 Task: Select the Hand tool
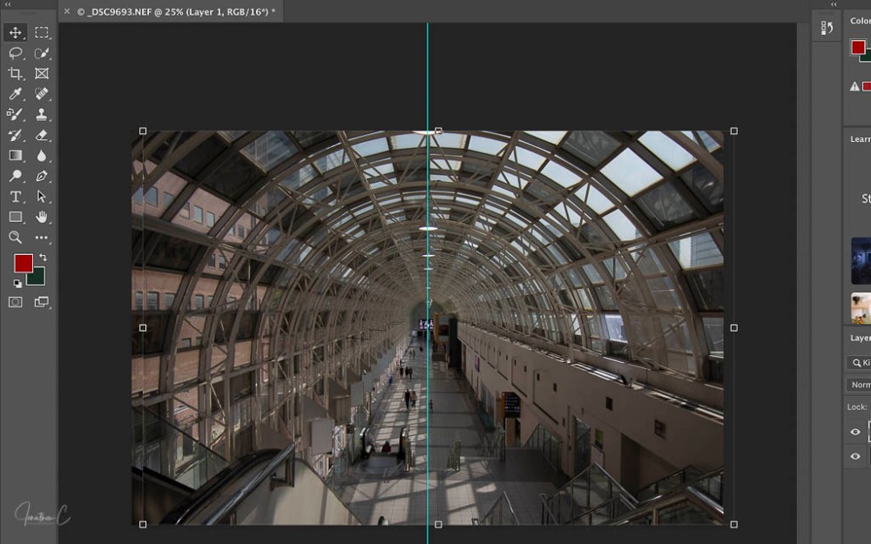coord(41,217)
